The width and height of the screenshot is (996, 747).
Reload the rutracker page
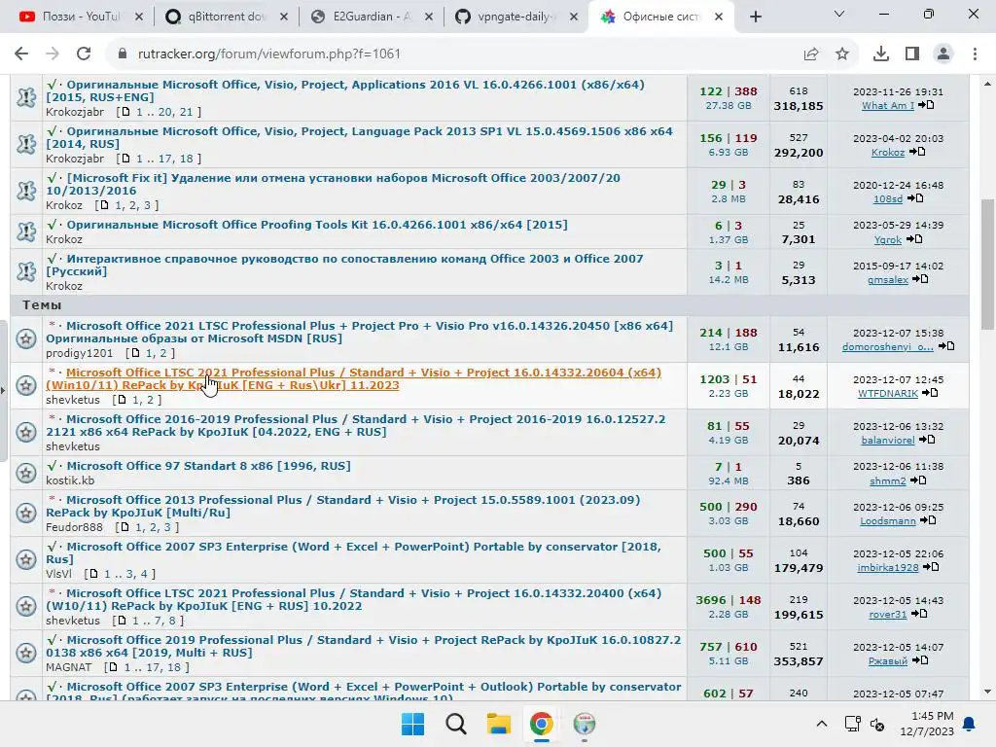[x=84, y=54]
